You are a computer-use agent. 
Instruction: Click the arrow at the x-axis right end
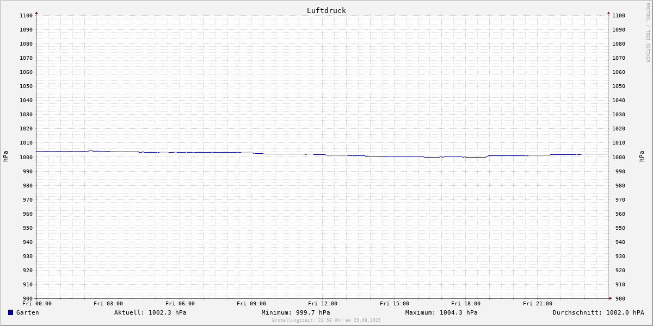point(611,298)
